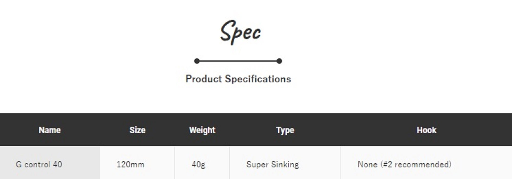Click the 120mm size value
The height and width of the screenshot is (179, 512).
coord(130,164)
